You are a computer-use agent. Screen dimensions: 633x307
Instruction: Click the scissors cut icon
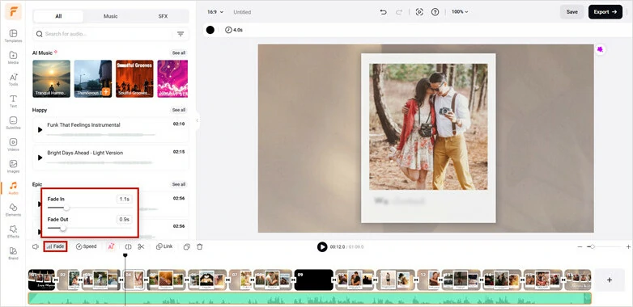pyautogui.click(x=141, y=246)
